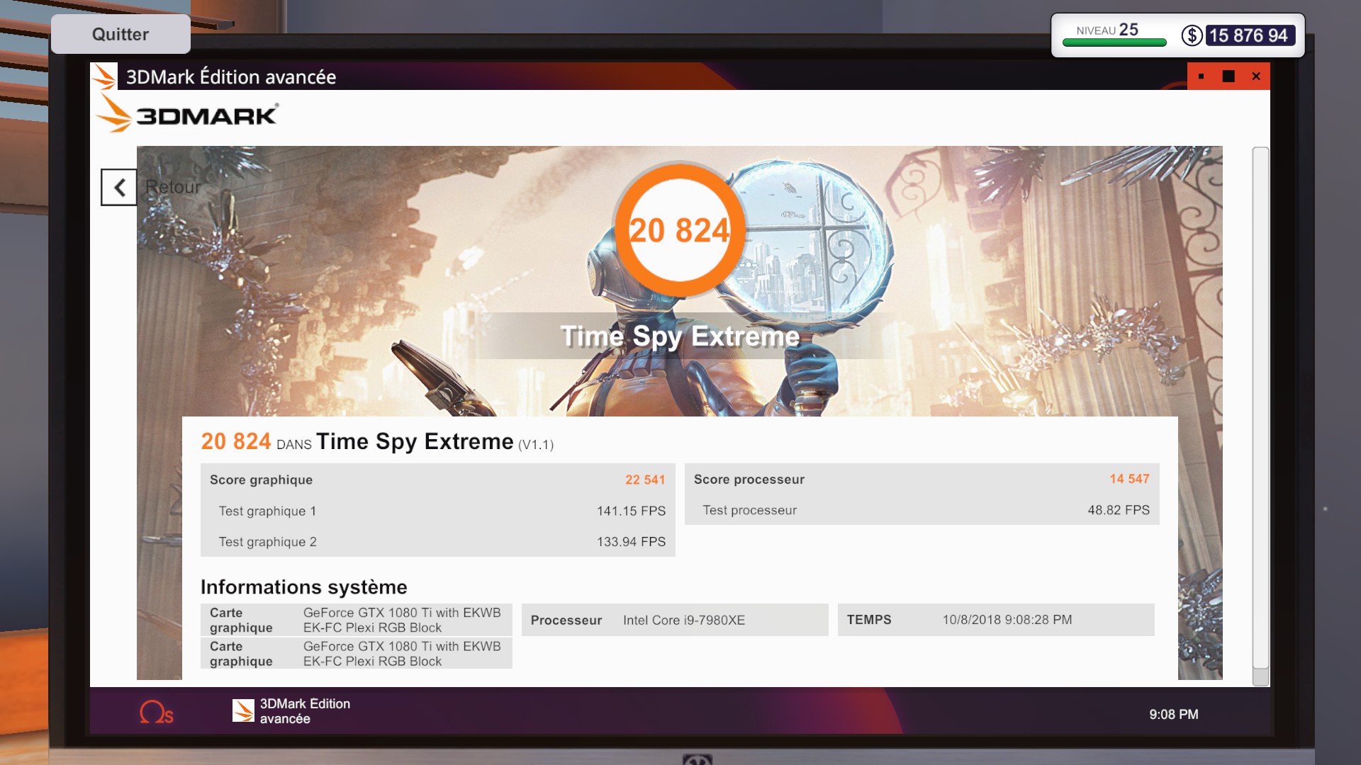Select 3DMark Edition avancée in the taskbar
The width and height of the screenshot is (1361, 765).
point(291,711)
